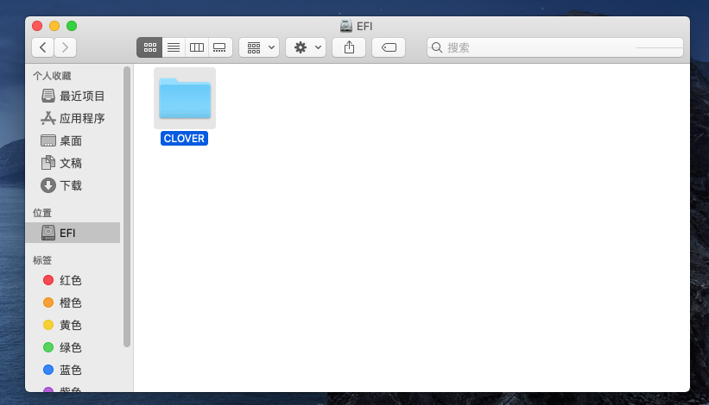709x405 pixels.
Task: Click the Edit Tags toolbar button
Action: [x=389, y=47]
